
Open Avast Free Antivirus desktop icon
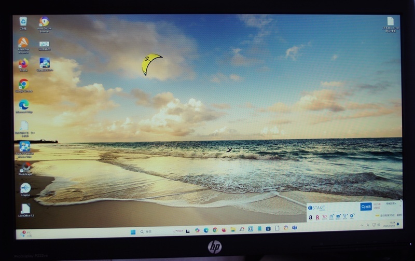23,42
